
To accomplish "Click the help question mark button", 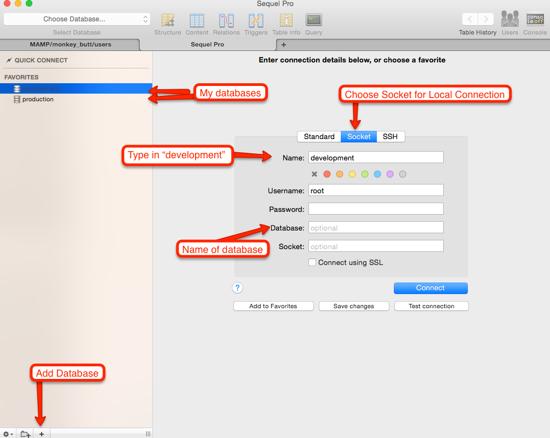I will 237,288.
